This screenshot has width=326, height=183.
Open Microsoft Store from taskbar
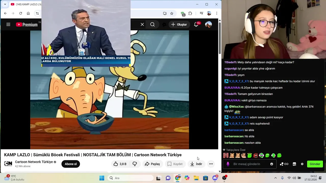[x=206, y=178]
